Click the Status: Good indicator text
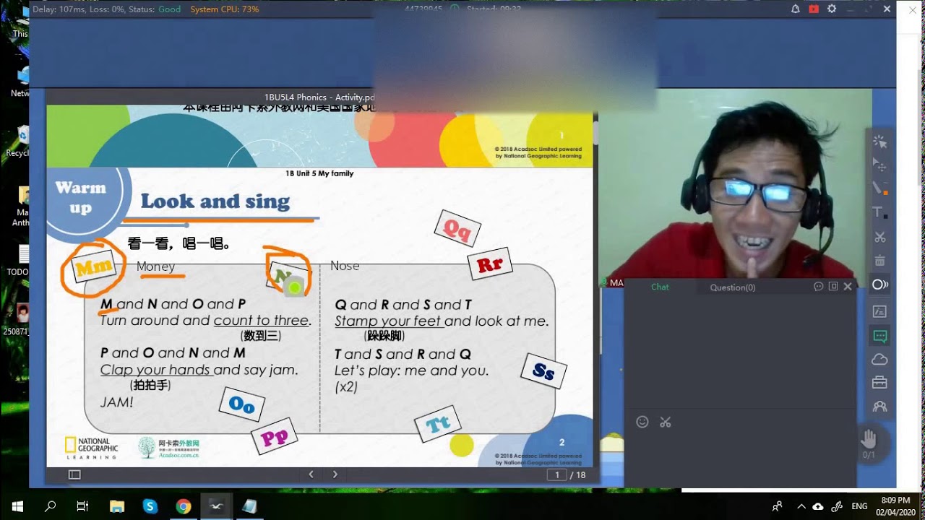Screen dimensions: 925x520 pos(155,9)
